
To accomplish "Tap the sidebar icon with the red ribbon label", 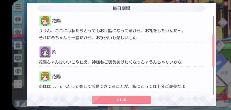I will coord(18,33).
